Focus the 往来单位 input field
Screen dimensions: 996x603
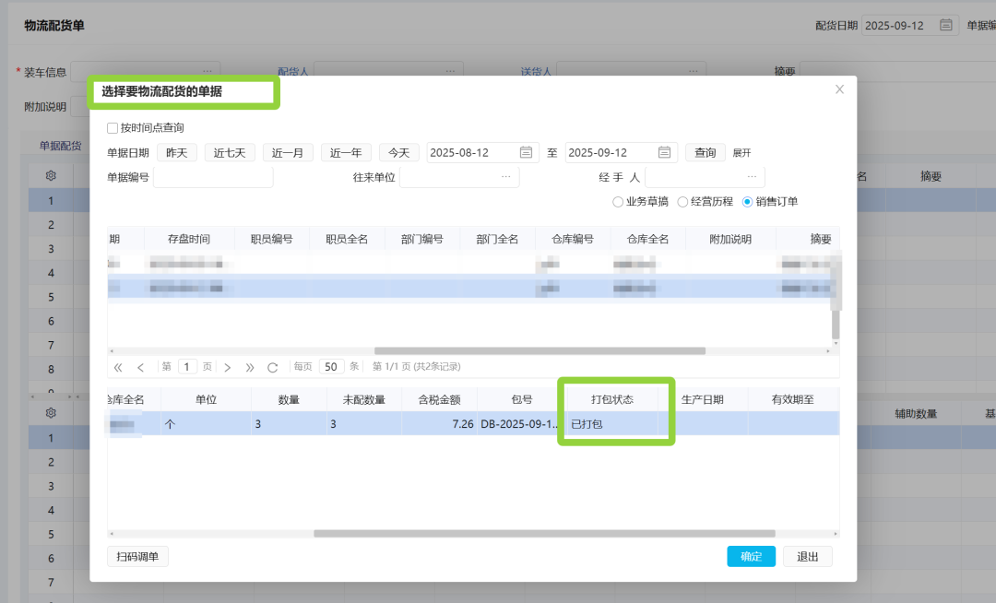459,177
